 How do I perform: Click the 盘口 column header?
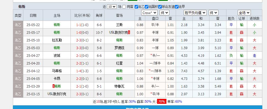pyautogui.click(x=155, y=18)
